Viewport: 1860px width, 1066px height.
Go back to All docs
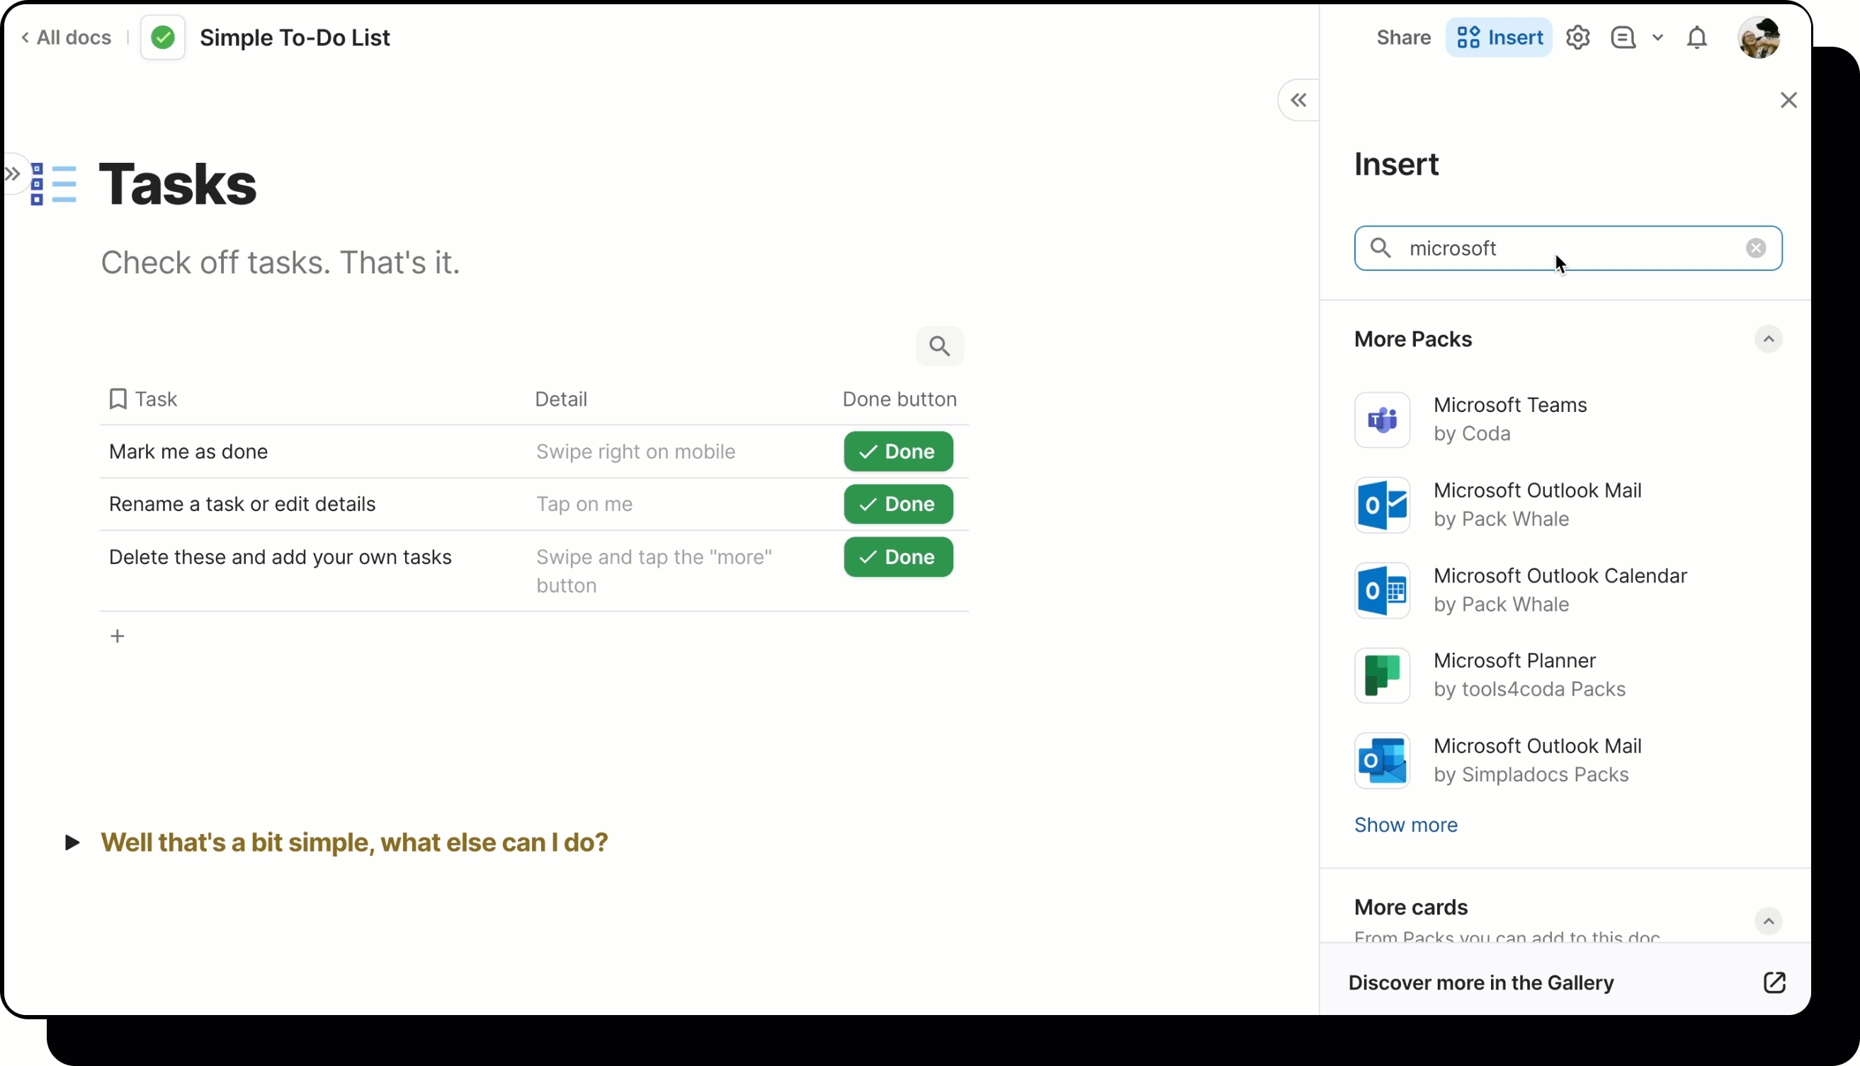click(67, 38)
